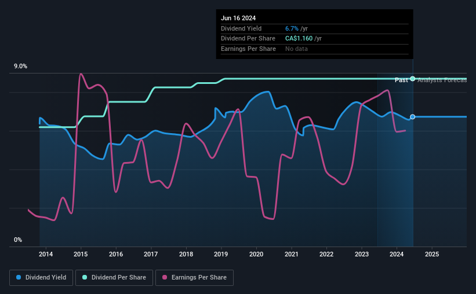Click the No data earnings value
Image resolution: width=476 pixels, height=294 pixels.
click(296, 49)
